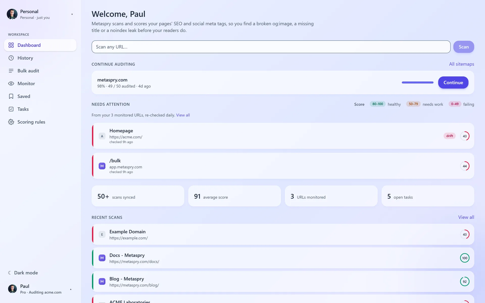
Task: Toggle Dark mode
Action: pyautogui.click(x=23, y=273)
